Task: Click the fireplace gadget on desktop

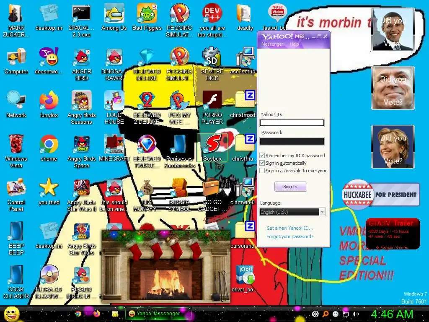Action: click(x=166, y=266)
